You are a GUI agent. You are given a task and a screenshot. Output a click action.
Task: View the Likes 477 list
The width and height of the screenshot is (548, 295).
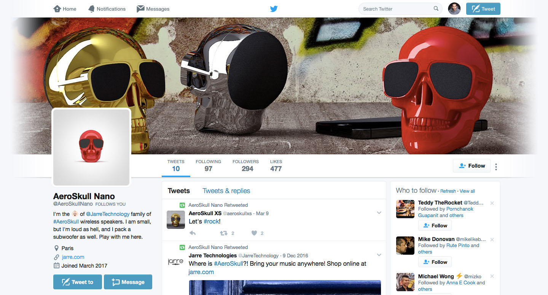coord(276,166)
